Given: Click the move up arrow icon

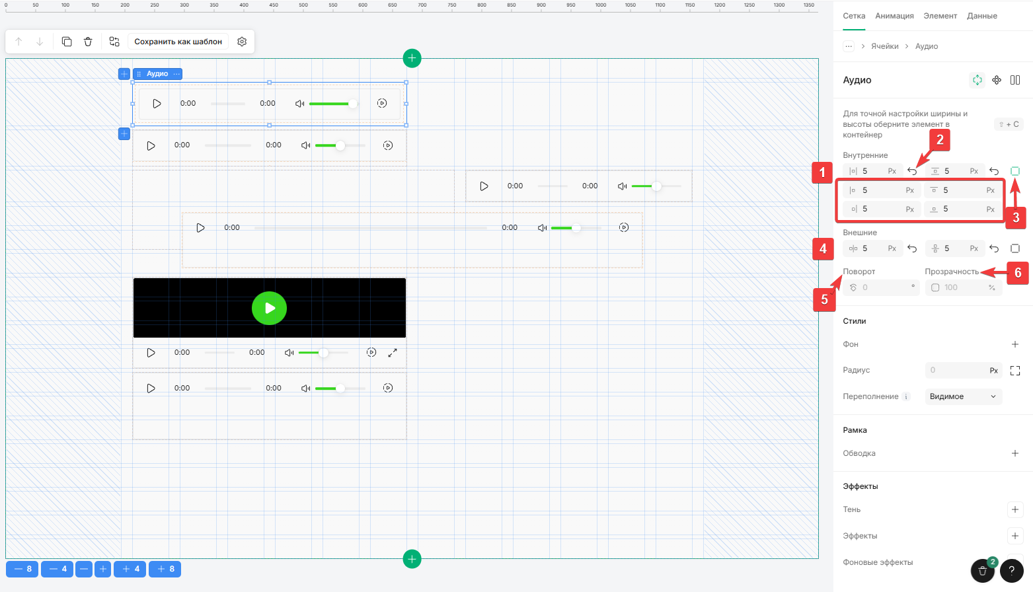Looking at the screenshot, I should pyautogui.click(x=19, y=42).
